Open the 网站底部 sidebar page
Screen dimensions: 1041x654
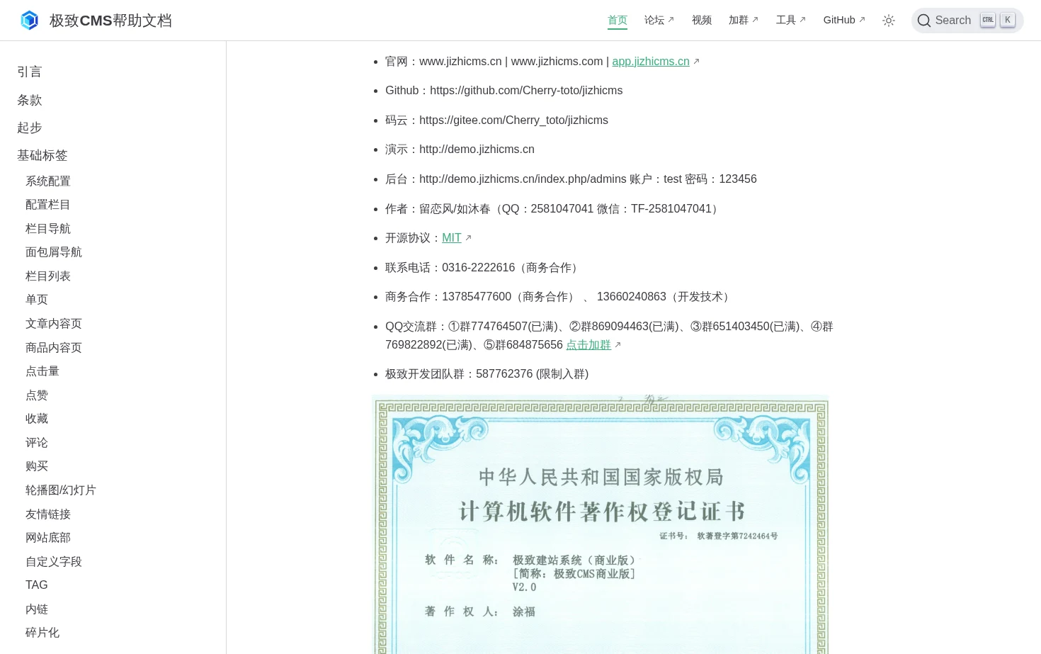pos(48,538)
